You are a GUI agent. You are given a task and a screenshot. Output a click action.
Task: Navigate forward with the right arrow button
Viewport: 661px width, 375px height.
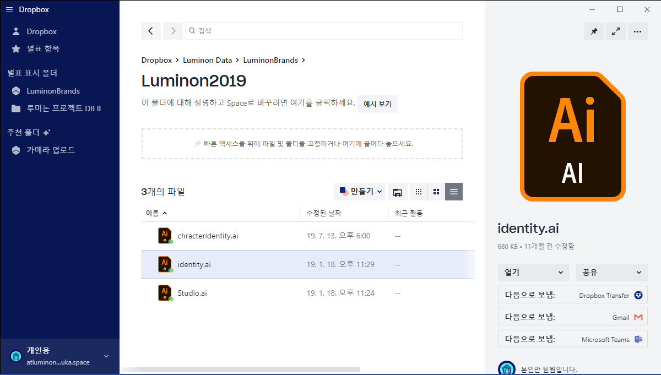point(173,31)
